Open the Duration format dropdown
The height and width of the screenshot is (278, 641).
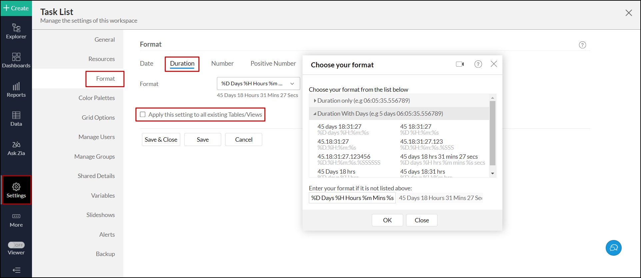258,84
